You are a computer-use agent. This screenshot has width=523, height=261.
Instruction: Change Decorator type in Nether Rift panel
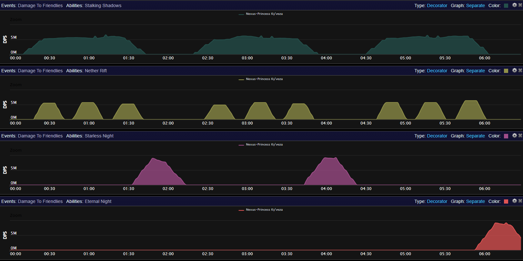pos(437,71)
